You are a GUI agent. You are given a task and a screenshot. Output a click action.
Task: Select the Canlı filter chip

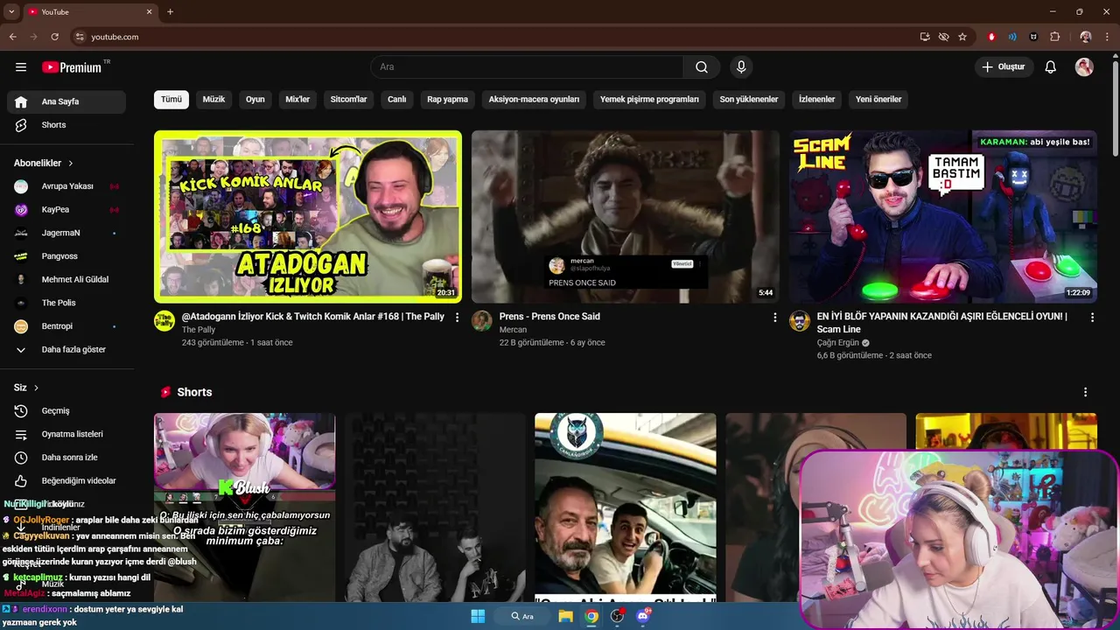point(397,100)
